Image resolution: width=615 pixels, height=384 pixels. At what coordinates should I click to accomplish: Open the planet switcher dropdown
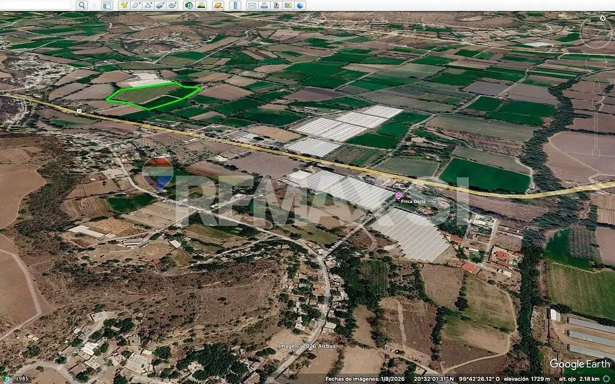tap(218, 5)
